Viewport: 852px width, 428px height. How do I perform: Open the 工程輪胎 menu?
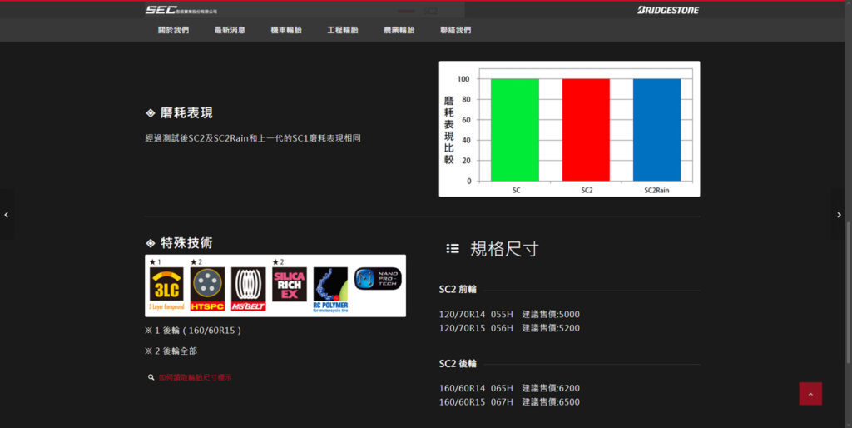(x=343, y=30)
